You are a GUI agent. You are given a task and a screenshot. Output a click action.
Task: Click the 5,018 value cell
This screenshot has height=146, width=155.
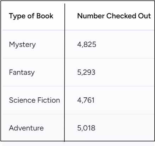(x=86, y=128)
